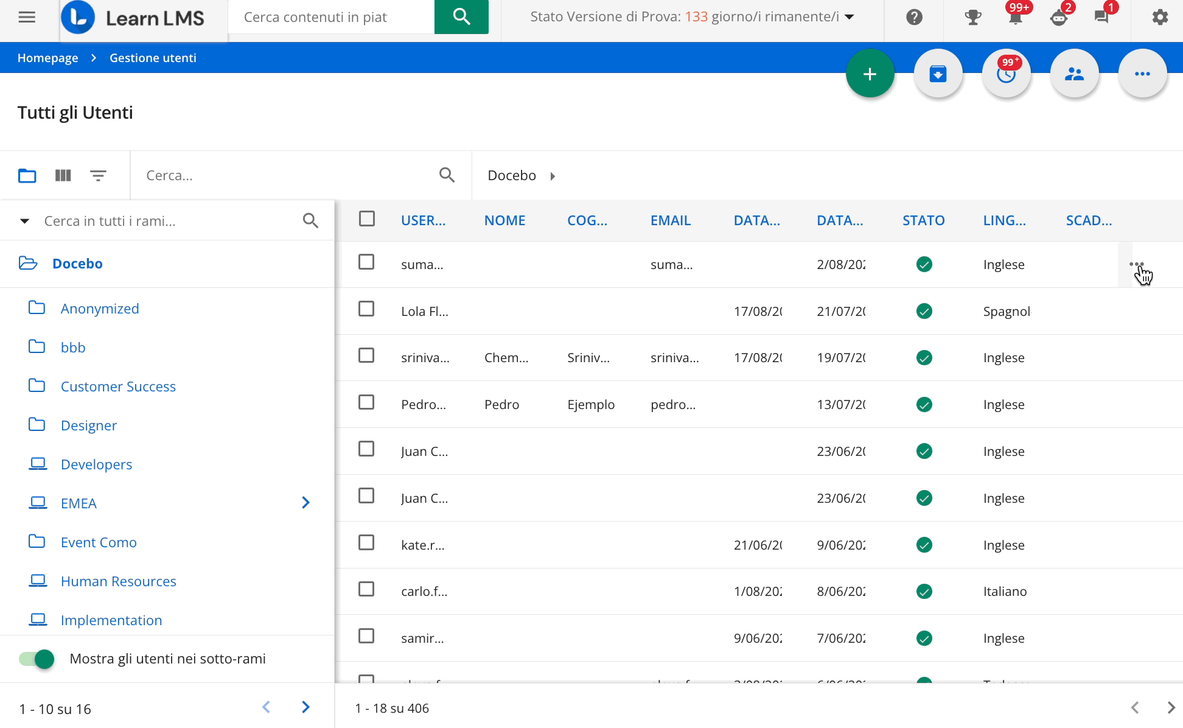Sort by NOME column header
1183x728 pixels.
pos(505,220)
